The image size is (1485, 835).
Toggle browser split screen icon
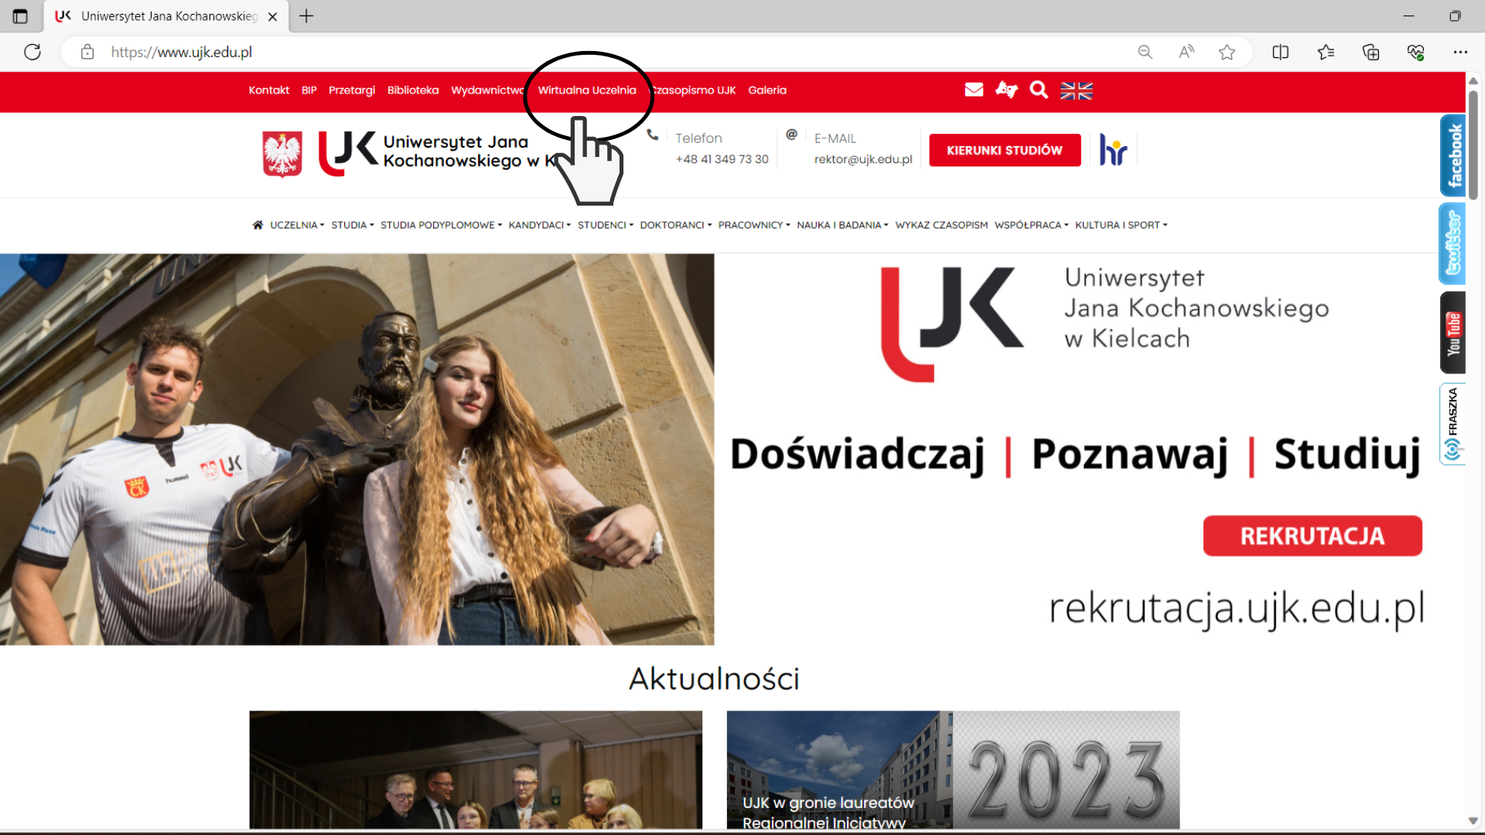(x=1280, y=53)
